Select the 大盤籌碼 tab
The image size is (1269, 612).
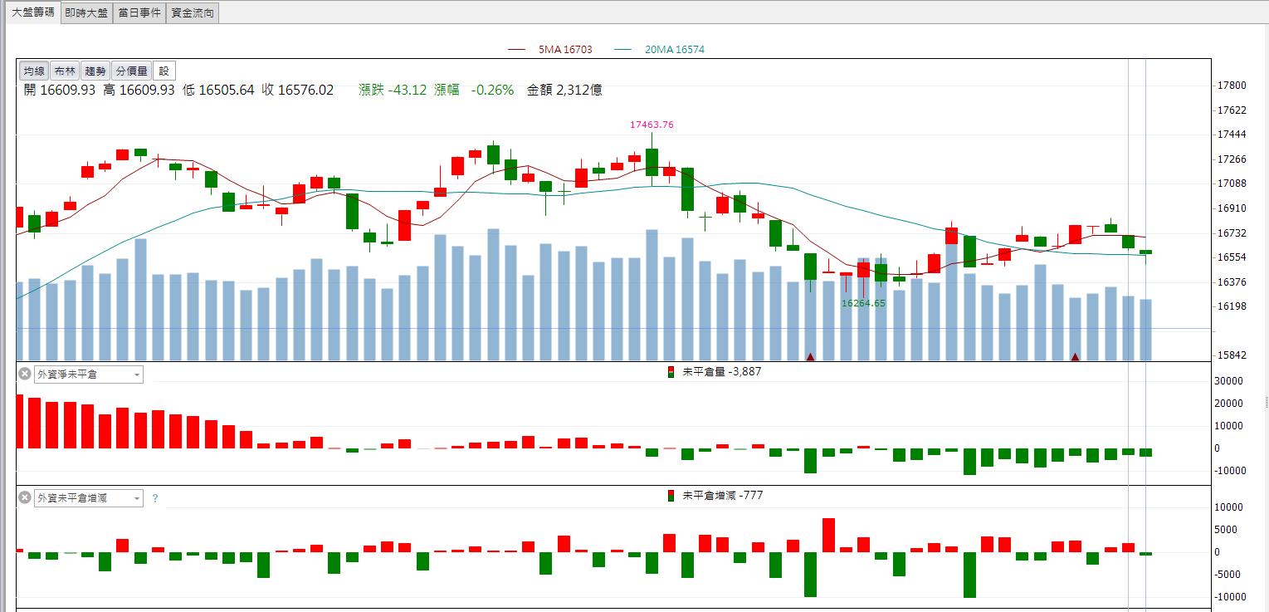[x=32, y=12]
